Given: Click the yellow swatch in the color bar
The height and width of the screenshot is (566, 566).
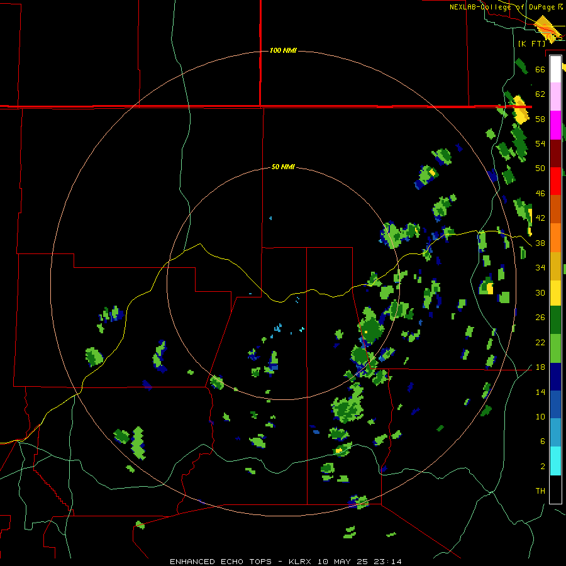Looking at the screenshot, I should pos(555,293).
